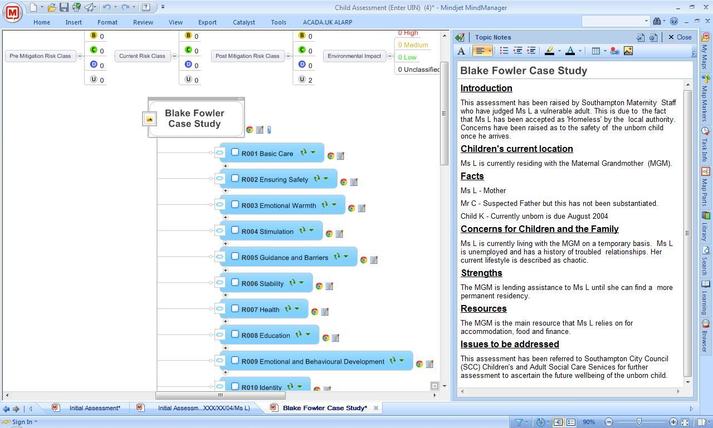Open the Home ribbon tab
Image resolution: width=713 pixels, height=428 pixels.
click(42, 22)
